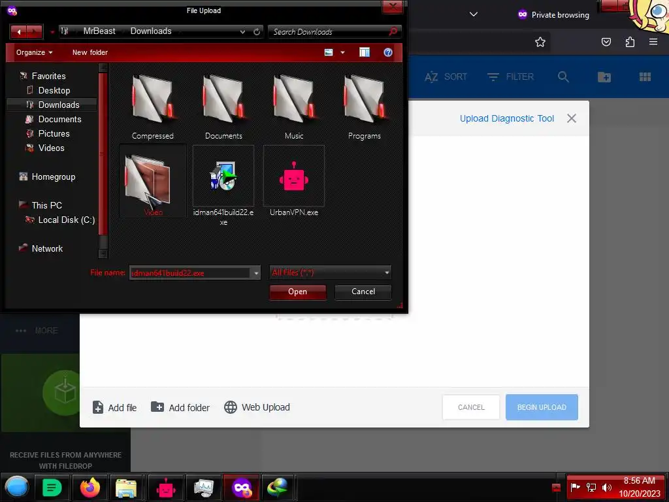This screenshot has width=669, height=502.
Task: Click MrBeast in address path
Action: tap(99, 31)
